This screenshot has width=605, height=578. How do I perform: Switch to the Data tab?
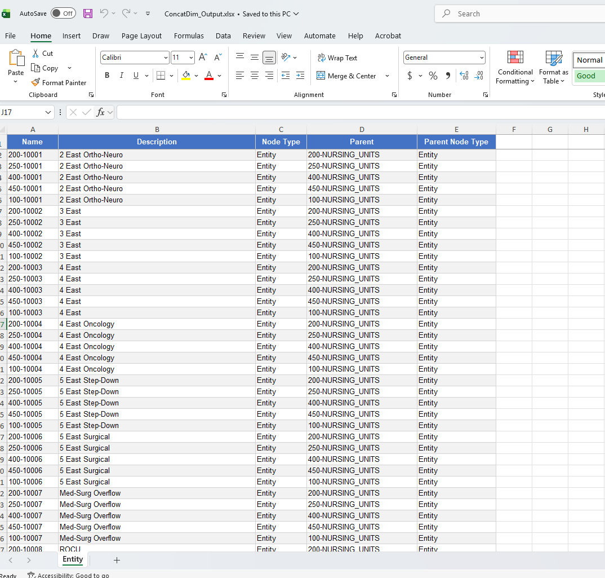223,36
